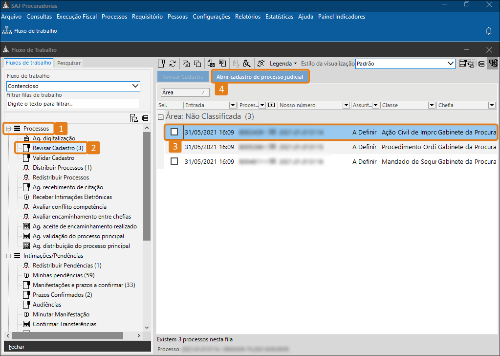Click the Fluxo de trabalho hierarchy icon

(7, 31)
